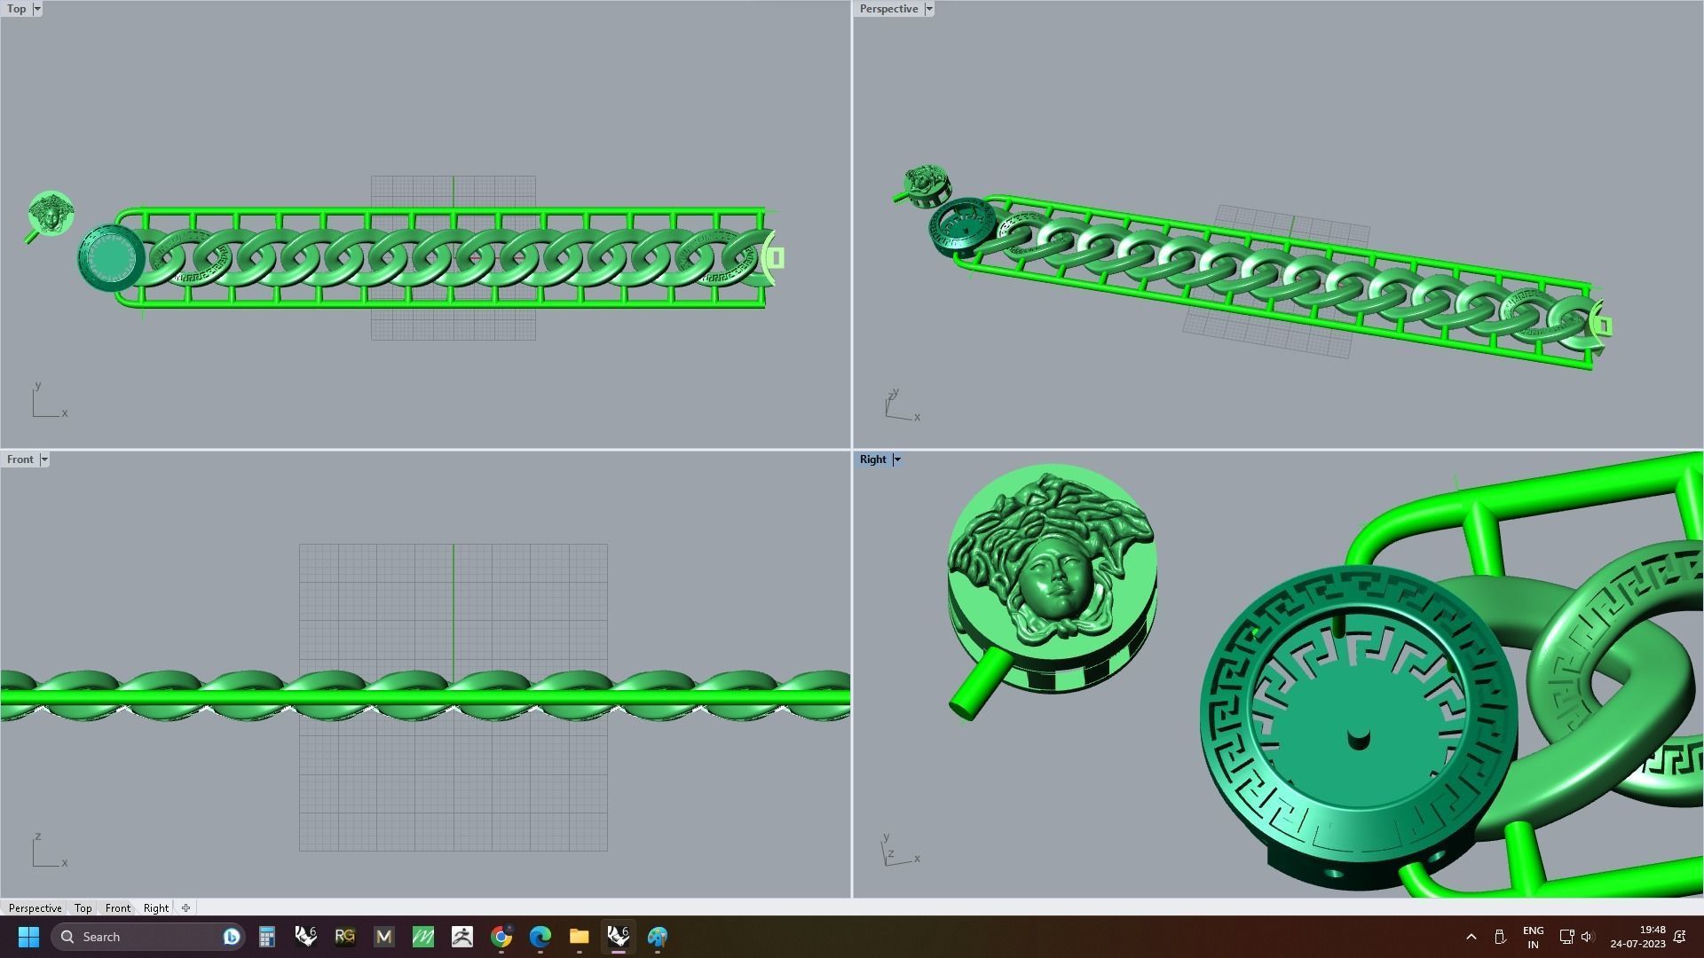1704x958 pixels.
Task: Launch ZBrush from the taskbar
Action: pos(462,937)
